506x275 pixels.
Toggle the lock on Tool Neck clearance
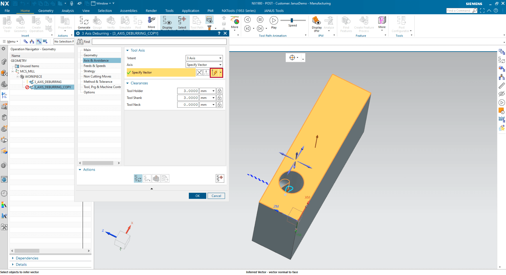[220, 105]
